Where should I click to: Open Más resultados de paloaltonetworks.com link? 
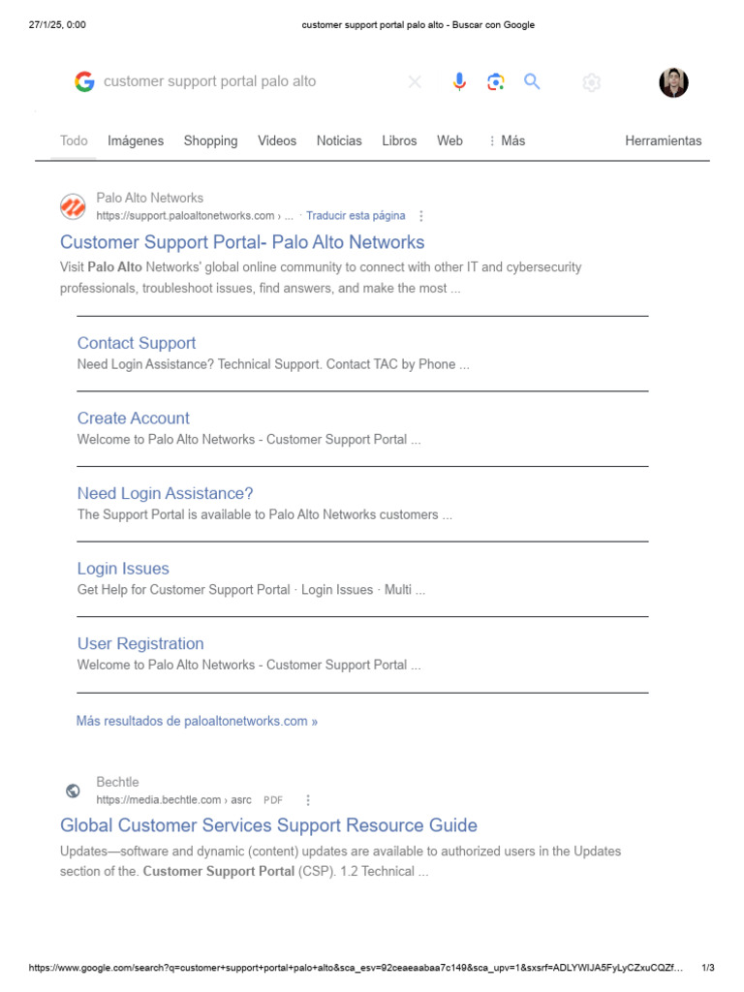tap(197, 721)
